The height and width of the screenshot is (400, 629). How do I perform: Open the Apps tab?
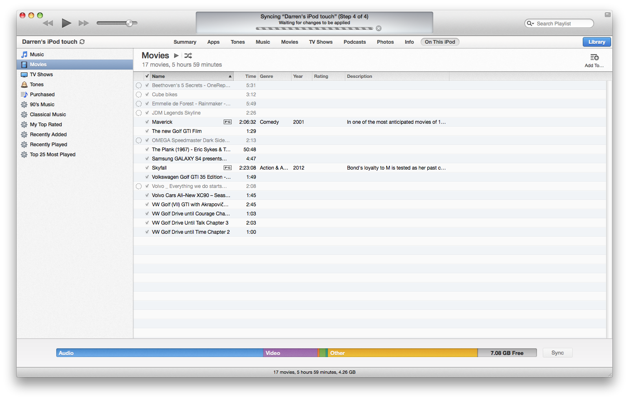pos(213,42)
